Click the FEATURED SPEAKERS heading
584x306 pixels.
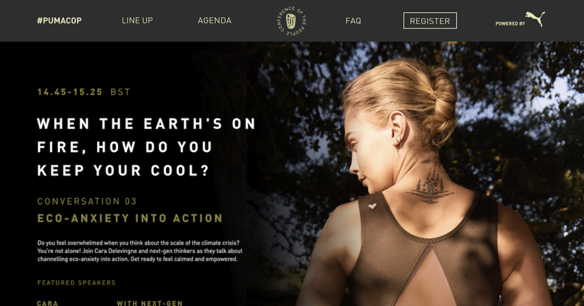pyautogui.click(x=76, y=283)
